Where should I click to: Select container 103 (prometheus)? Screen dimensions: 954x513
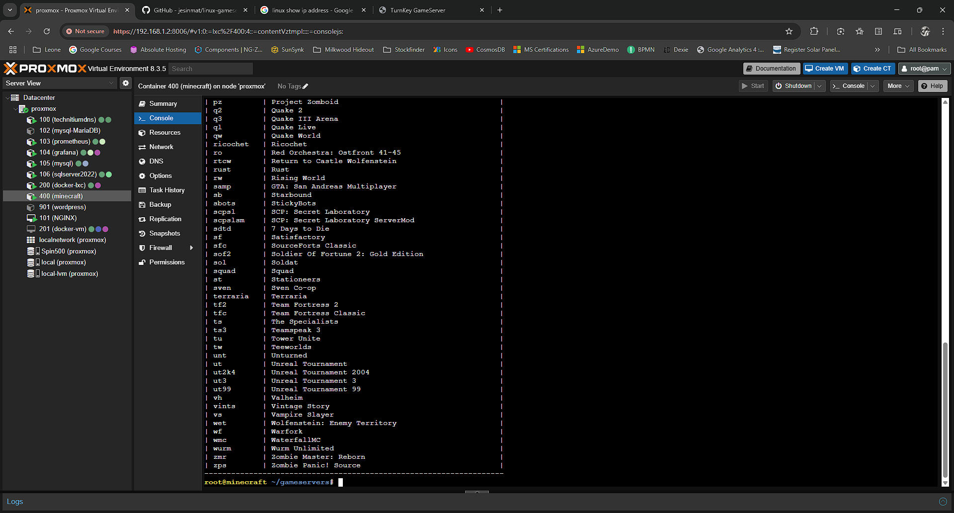point(65,142)
